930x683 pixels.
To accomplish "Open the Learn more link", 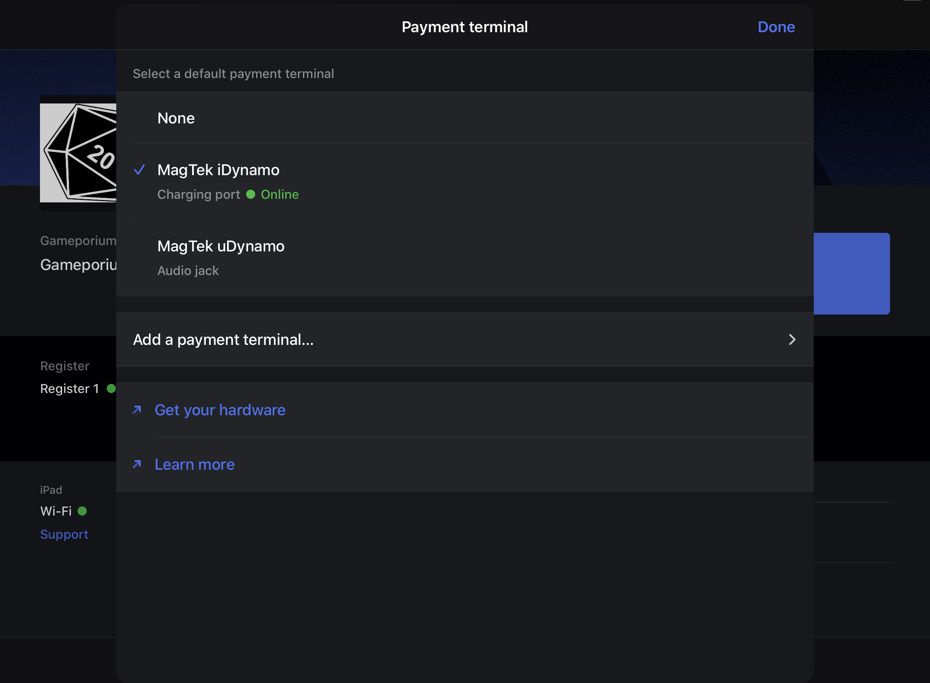I will pyautogui.click(x=195, y=464).
